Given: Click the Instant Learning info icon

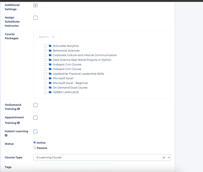Looking at the screenshot, I should [x=6, y=135].
